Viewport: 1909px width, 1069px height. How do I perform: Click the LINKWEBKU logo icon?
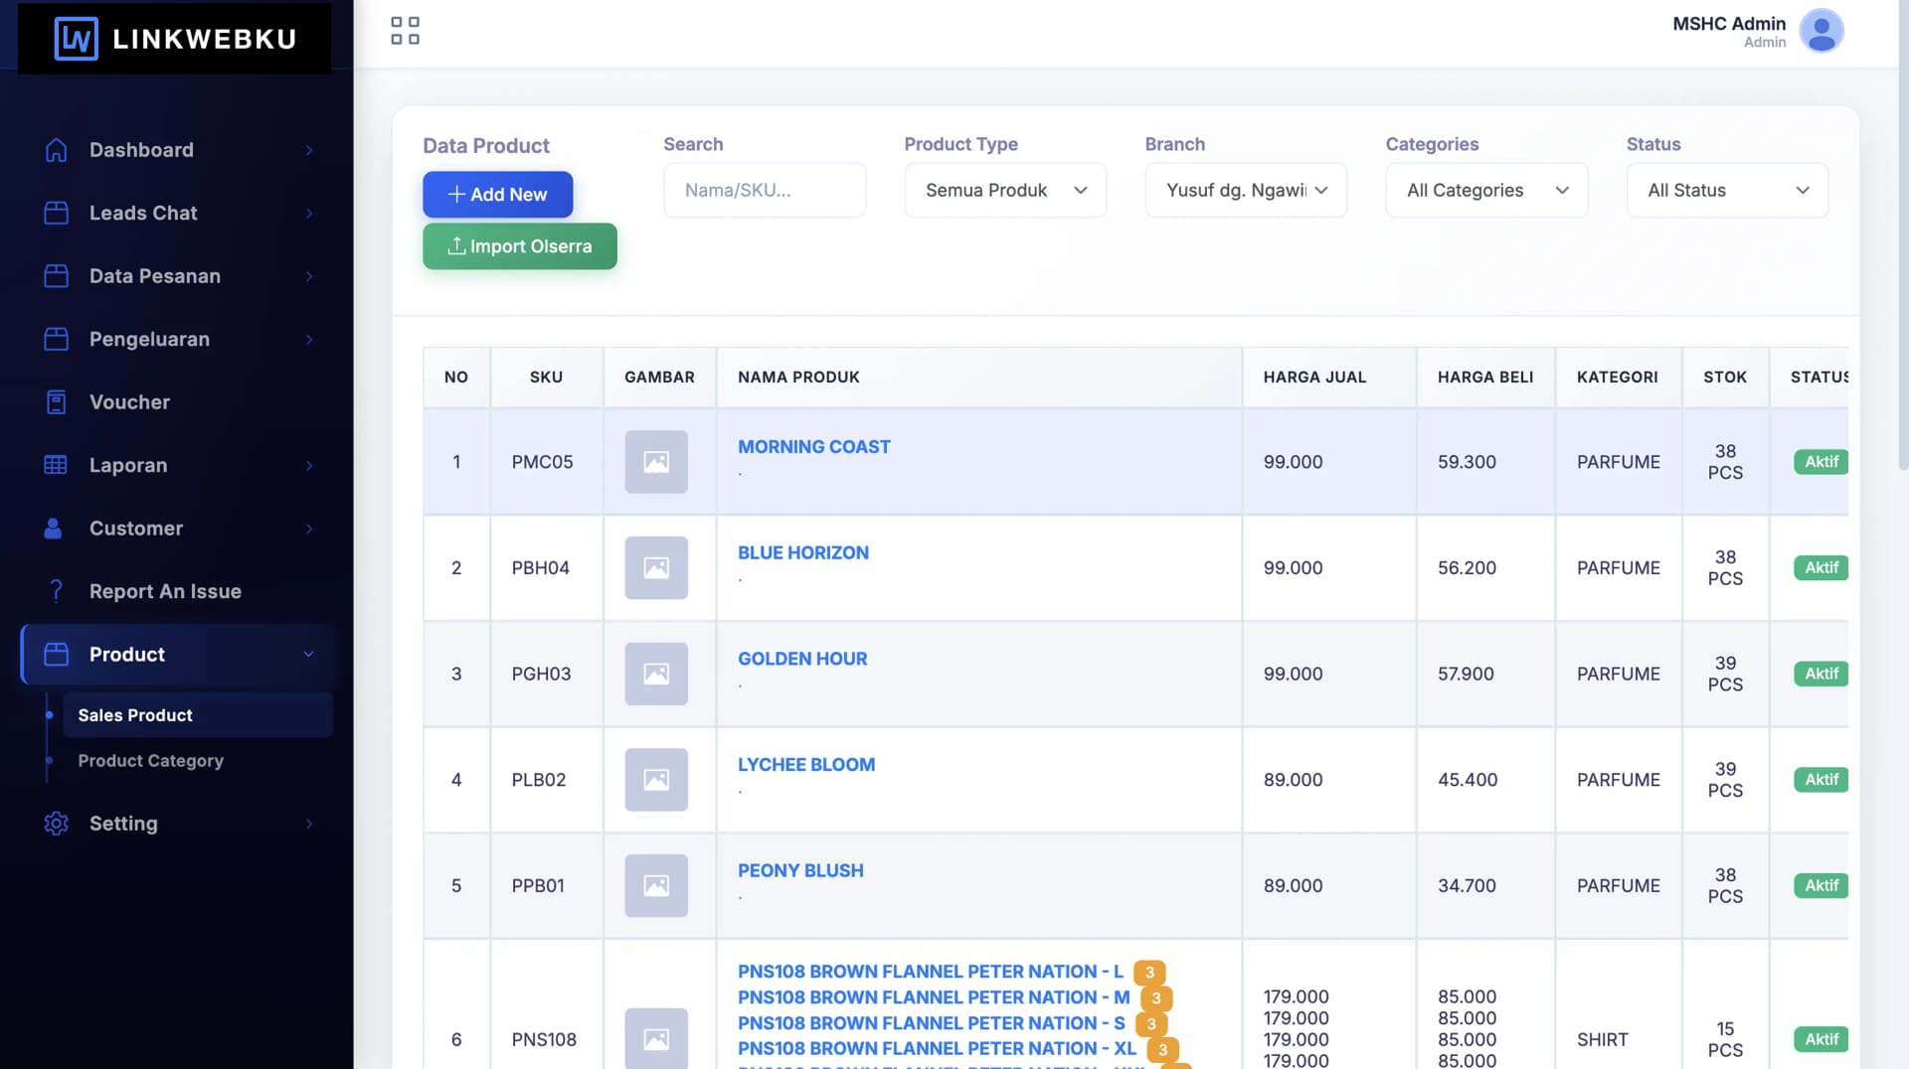point(77,39)
